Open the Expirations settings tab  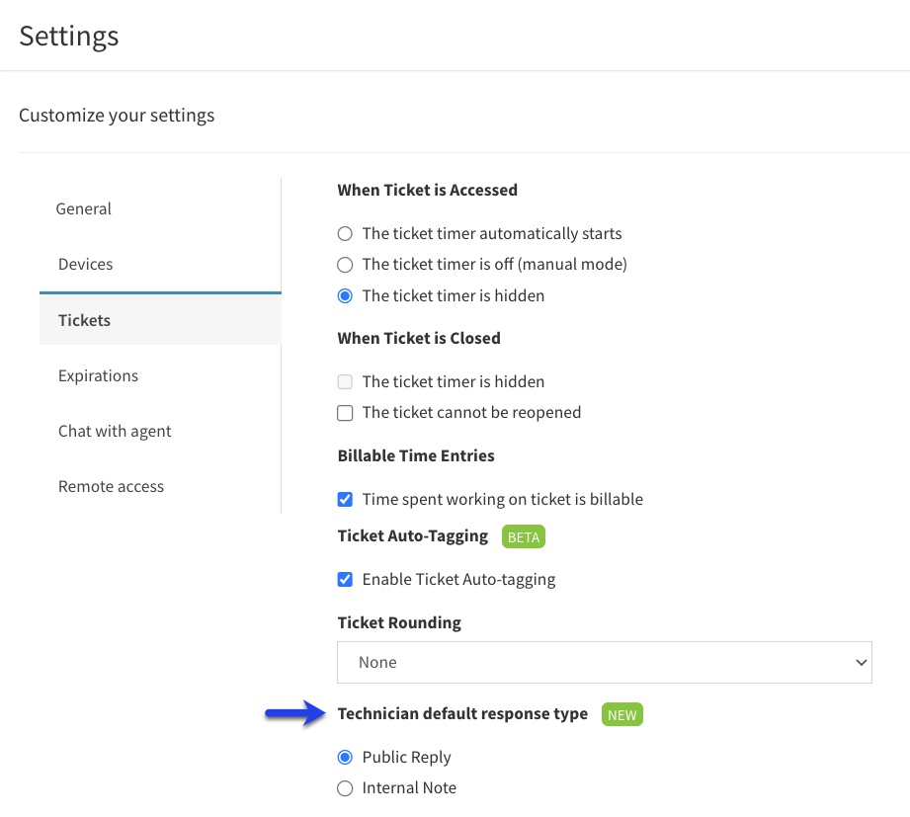click(98, 376)
